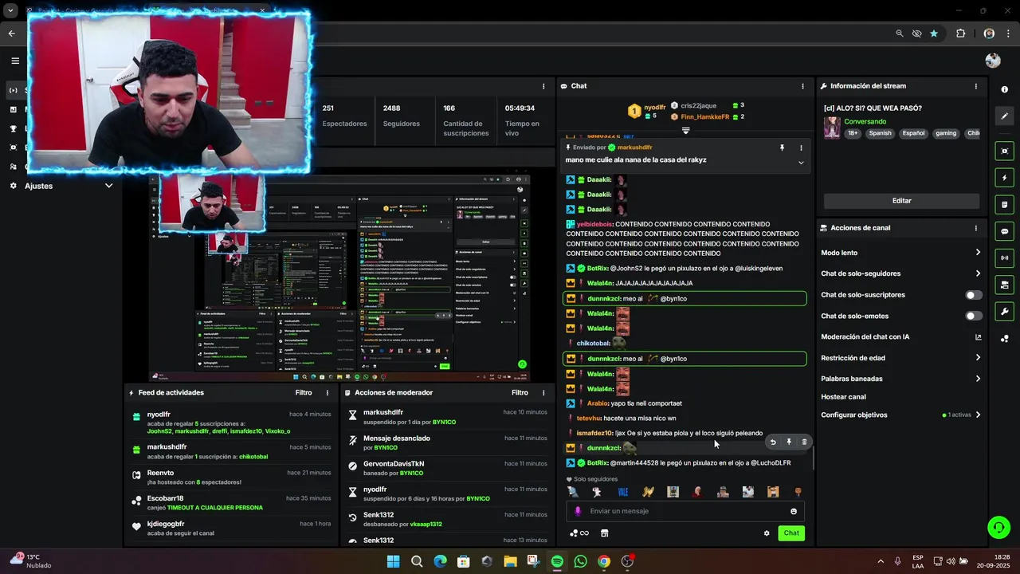Viewport: 1020px width, 574px height.
Task: Unpin the pinned message pin icon
Action: click(782, 147)
